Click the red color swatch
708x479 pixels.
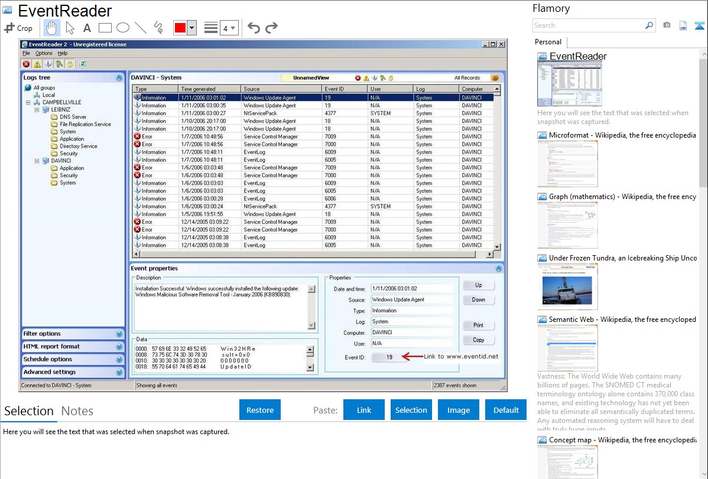(180, 28)
